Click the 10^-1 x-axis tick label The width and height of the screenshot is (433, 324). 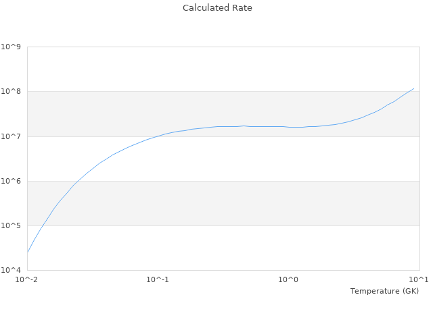point(158,279)
